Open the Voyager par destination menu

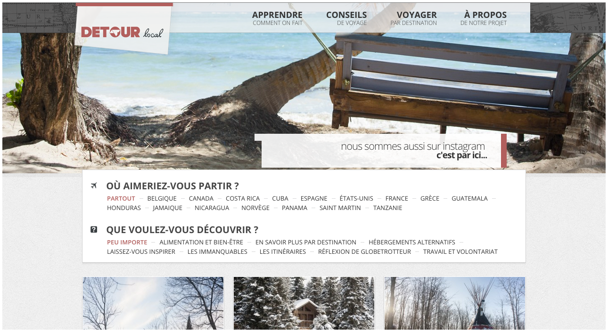(414, 18)
